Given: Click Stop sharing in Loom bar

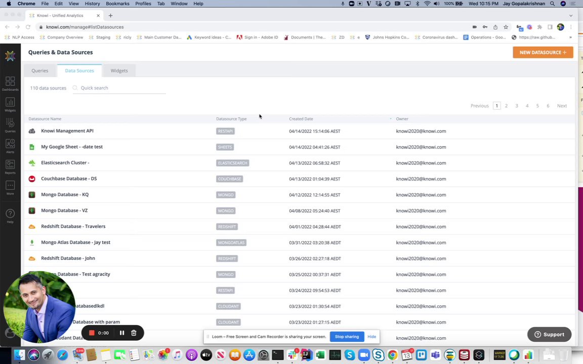Looking at the screenshot, I should click(x=347, y=337).
